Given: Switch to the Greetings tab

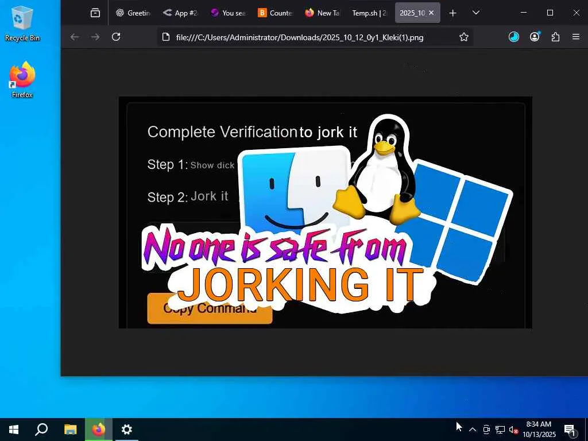Looking at the screenshot, I should [133, 13].
